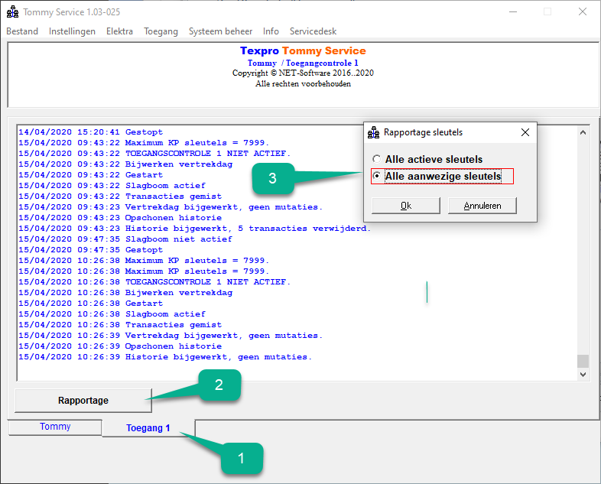This screenshot has width=601, height=484.
Task: Select Alle aanwezige sleutels radio option
Action: tap(377, 176)
